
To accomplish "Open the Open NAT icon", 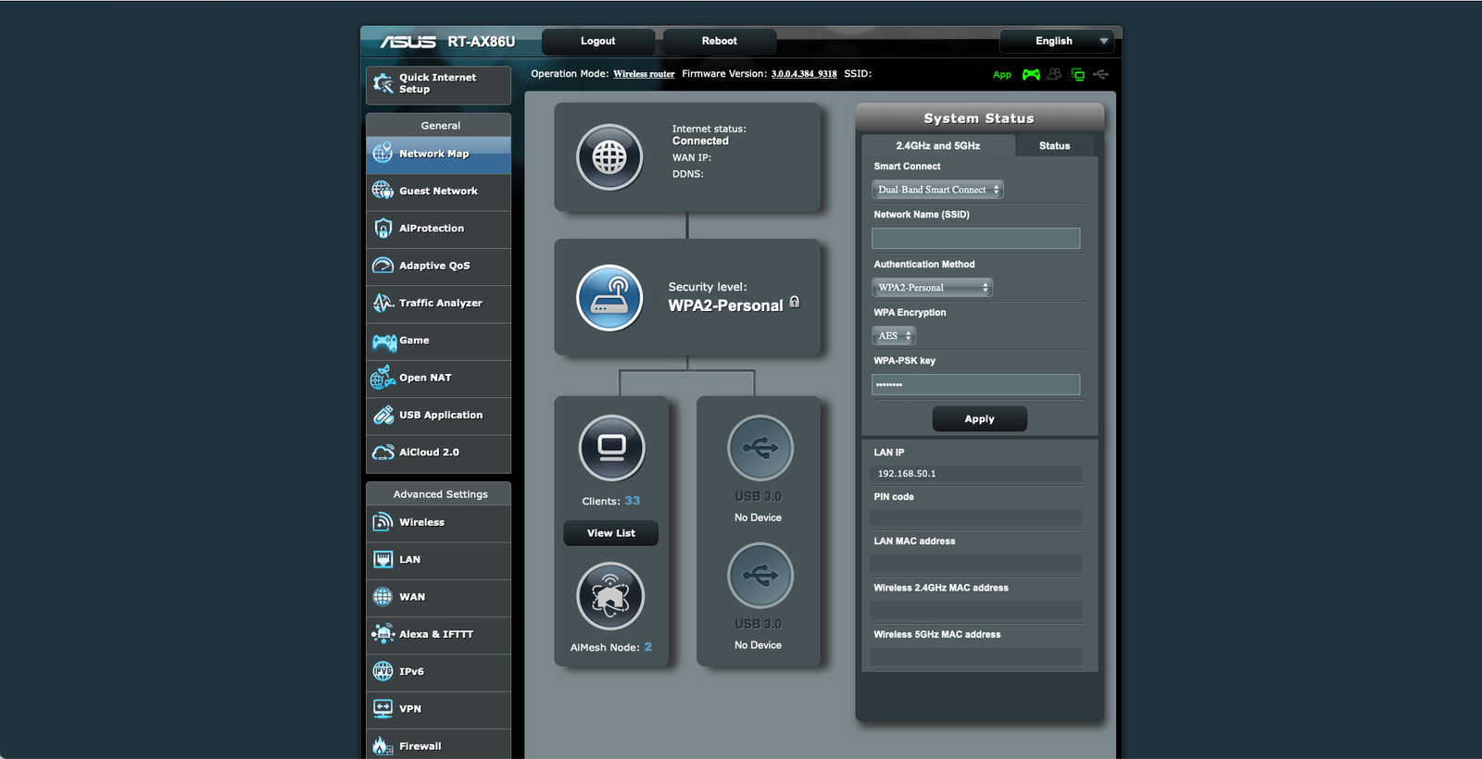I will pyautogui.click(x=383, y=378).
